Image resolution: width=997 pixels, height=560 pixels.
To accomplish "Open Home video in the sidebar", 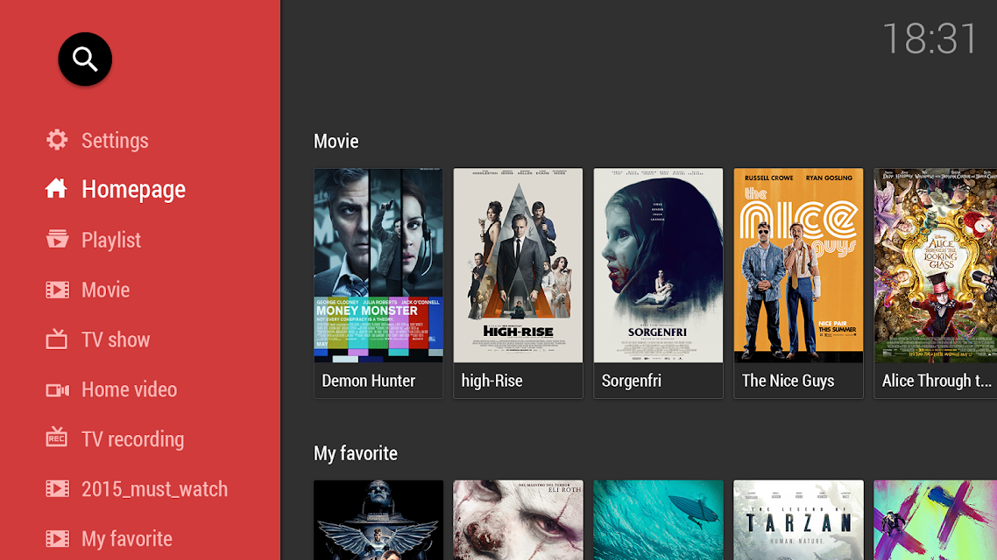I will click(x=129, y=389).
